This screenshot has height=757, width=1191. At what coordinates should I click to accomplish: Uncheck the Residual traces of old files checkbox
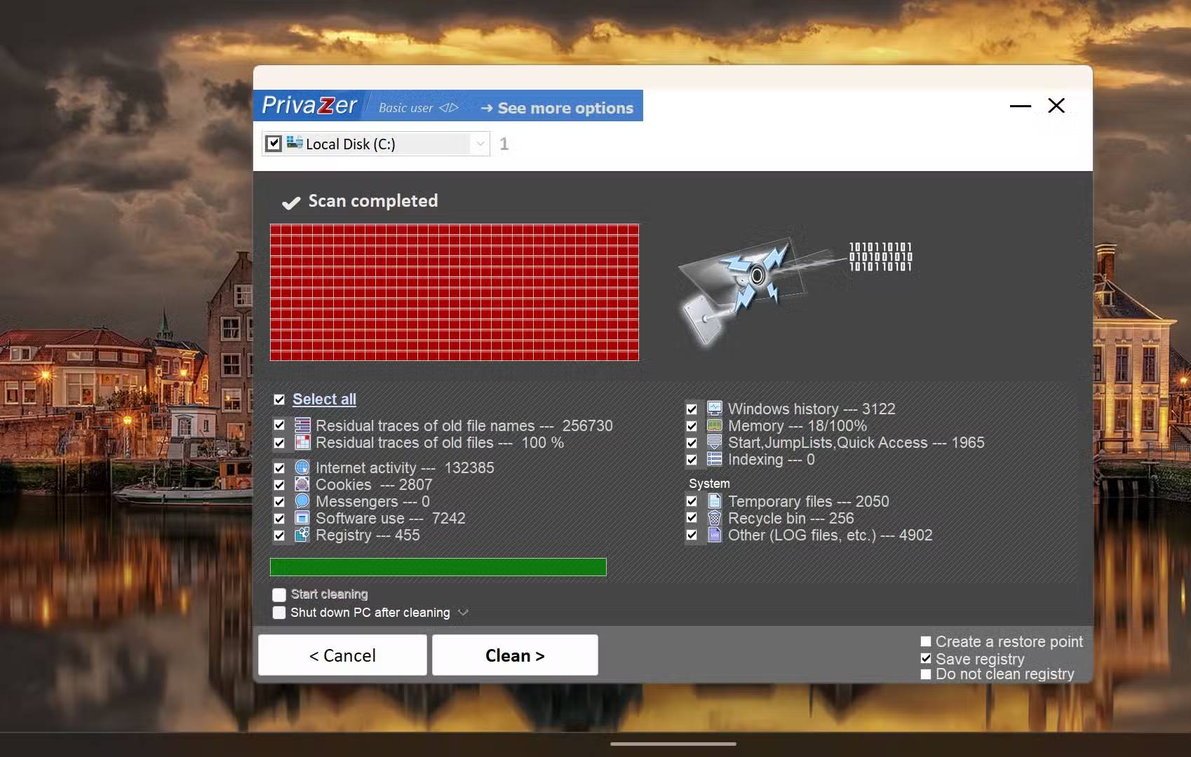[279, 442]
